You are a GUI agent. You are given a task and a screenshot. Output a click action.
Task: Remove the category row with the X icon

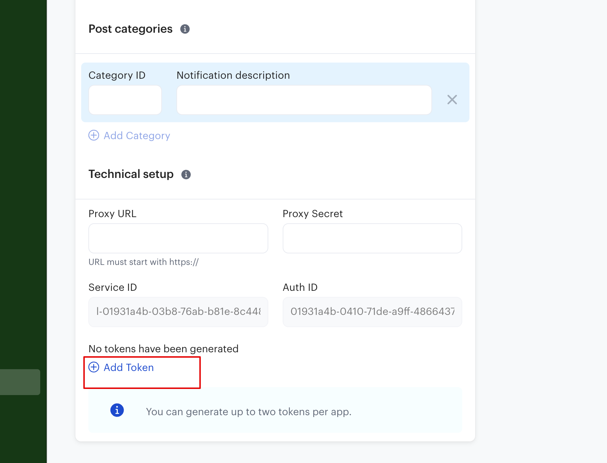[x=452, y=100]
